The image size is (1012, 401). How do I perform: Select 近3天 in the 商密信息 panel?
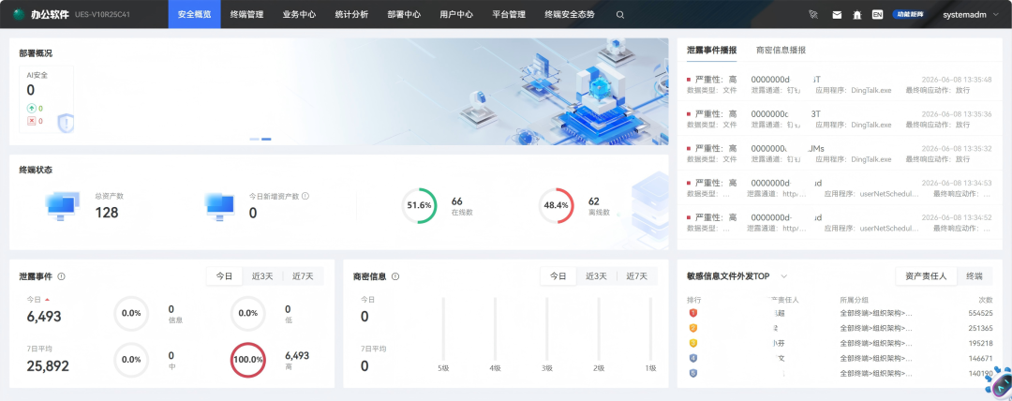[x=597, y=276]
